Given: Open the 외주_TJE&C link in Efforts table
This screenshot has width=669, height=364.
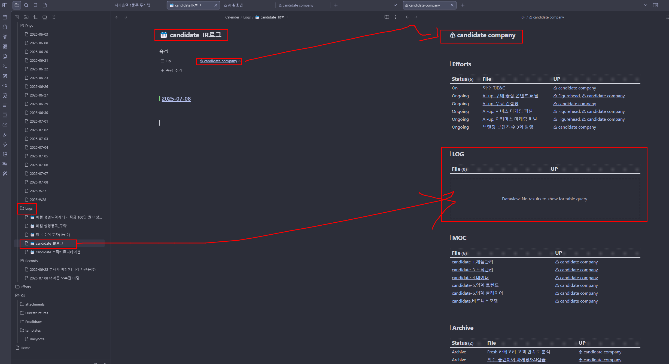Looking at the screenshot, I should pyautogui.click(x=494, y=88).
